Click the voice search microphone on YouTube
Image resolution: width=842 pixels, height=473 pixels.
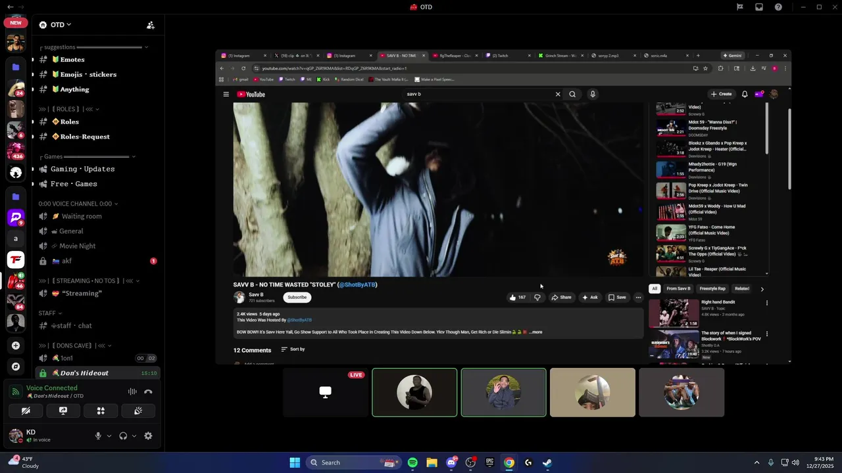point(593,94)
